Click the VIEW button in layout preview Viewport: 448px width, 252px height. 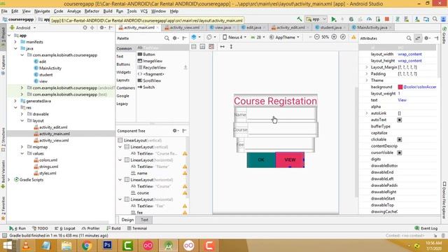click(x=290, y=160)
